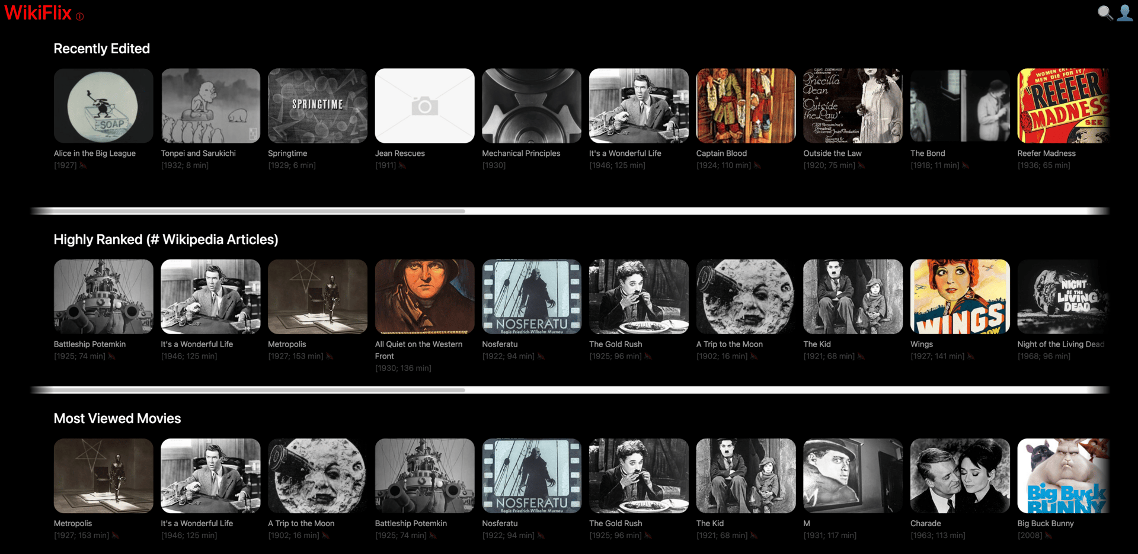
Task: Open the Springtime title card thumbnail
Action: click(x=318, y=105)
